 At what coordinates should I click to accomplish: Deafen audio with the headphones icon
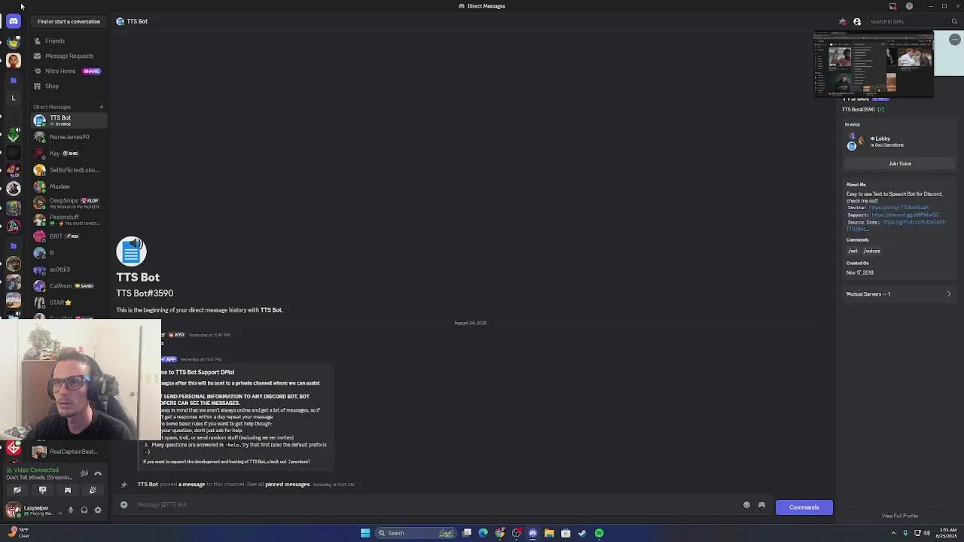click(84, 510)
